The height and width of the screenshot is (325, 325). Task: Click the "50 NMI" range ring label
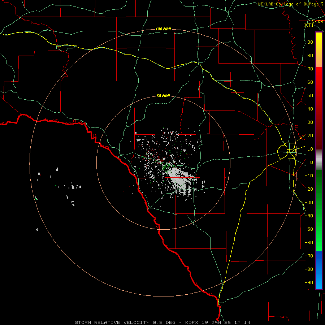tap(163, 96)
